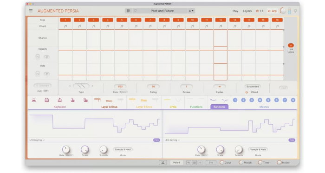The height and width of the screenshot is (173, 325).
Task: Click the Octave value field
Action: (186, 86)
